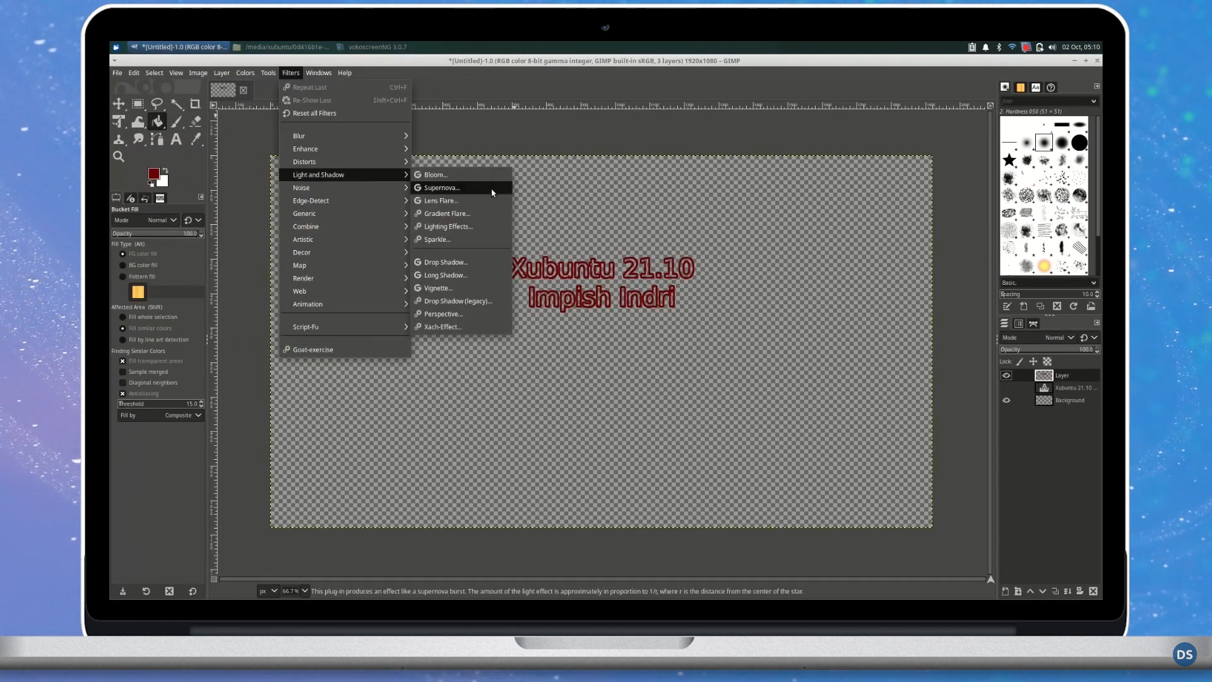Screen dimensions: 1212x682
Task: Reset colors to black and white
Action: coord(151,184)
